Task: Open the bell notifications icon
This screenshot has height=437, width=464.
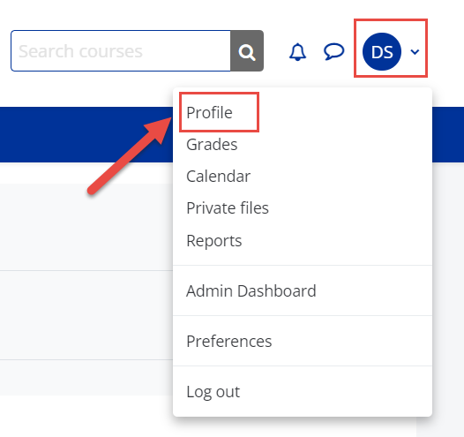Action: (x=297, y=52)
